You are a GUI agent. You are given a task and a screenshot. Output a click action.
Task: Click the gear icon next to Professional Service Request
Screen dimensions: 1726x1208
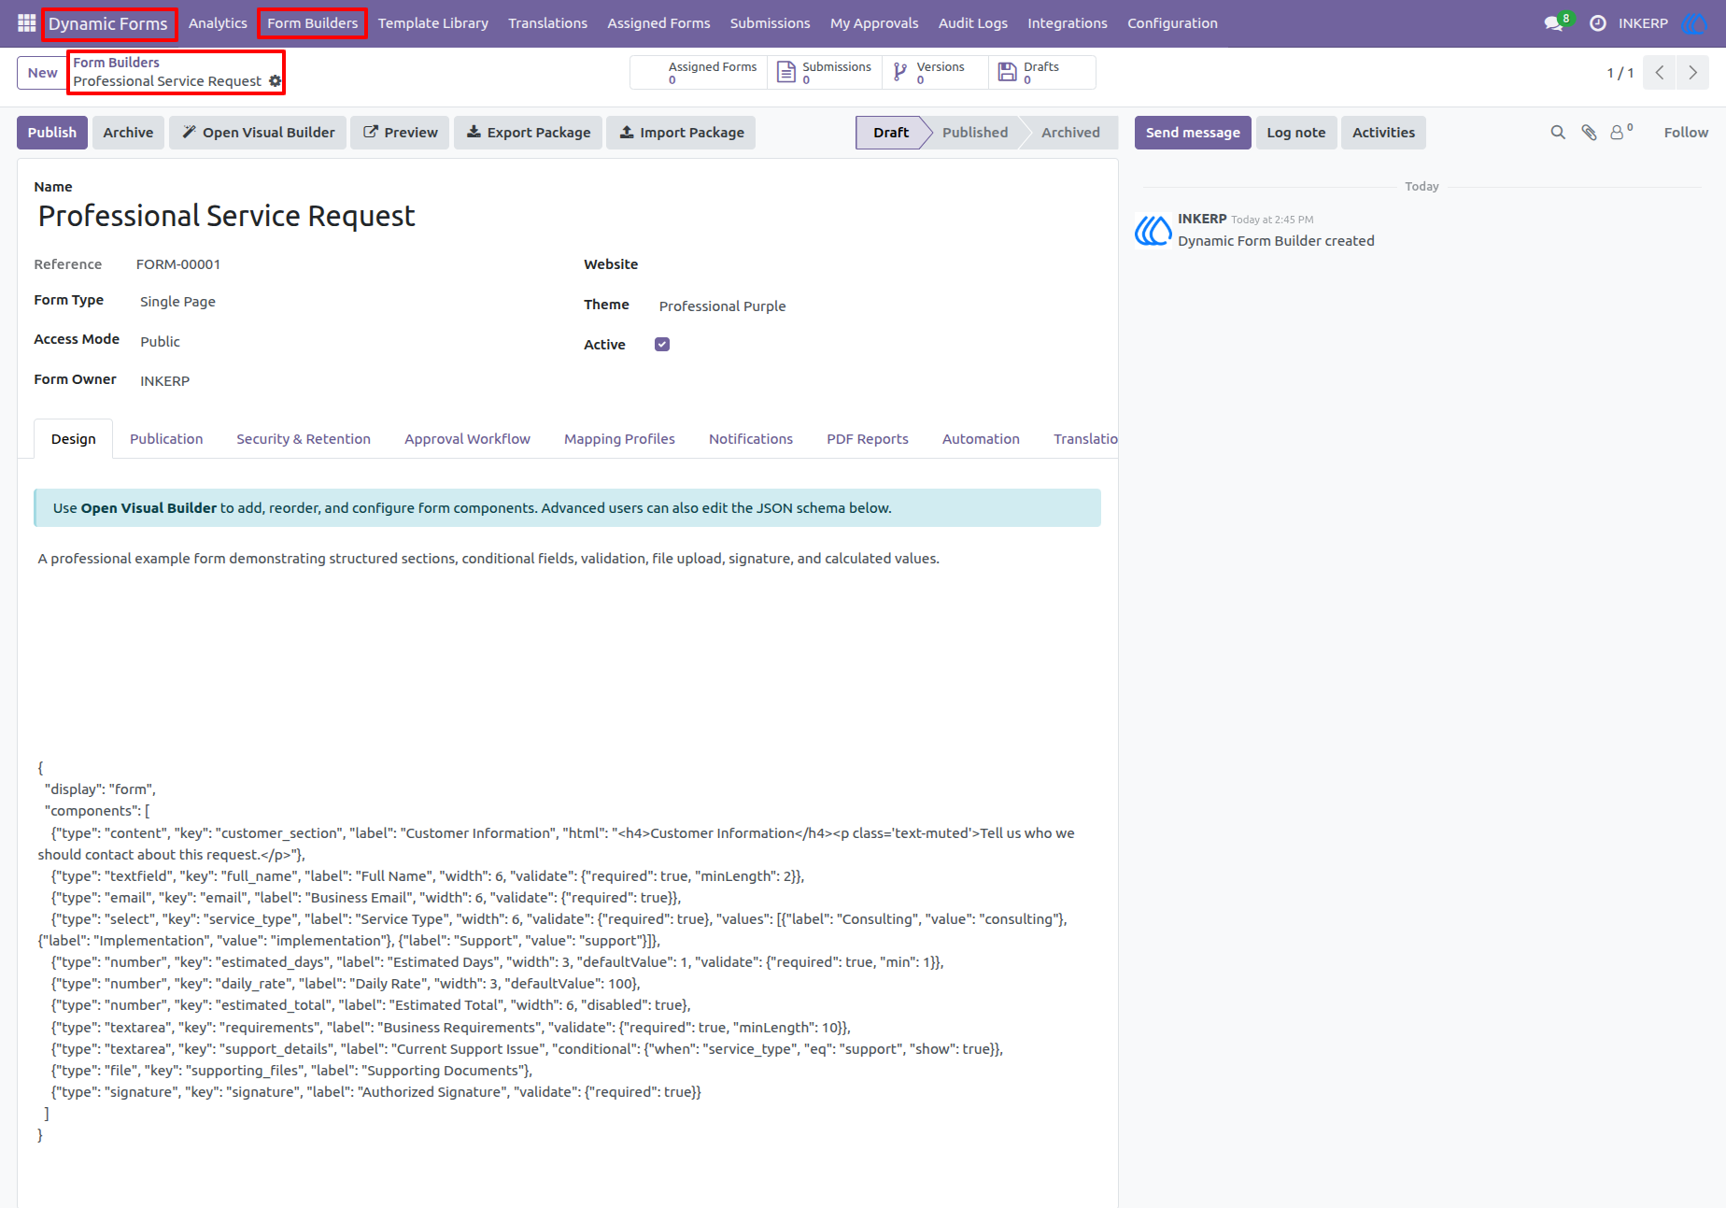tap(275, 81)
